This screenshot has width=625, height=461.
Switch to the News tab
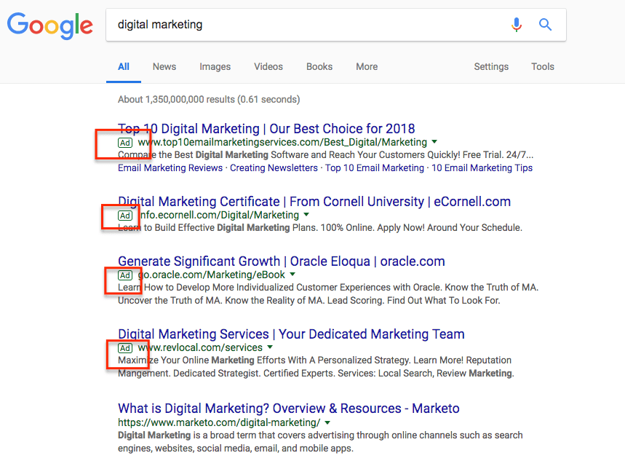pyautogui.click(x=164, y=67)
